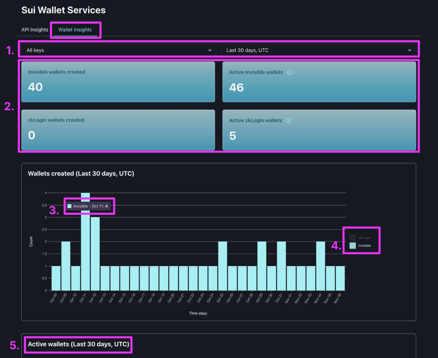
Task: Click the Active Invisible wallets card
Action: pyautogui.click(x=319, y=82)
